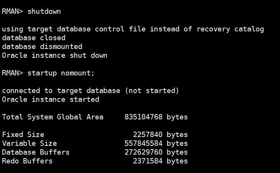Click the value 272629760

(144, 152)
